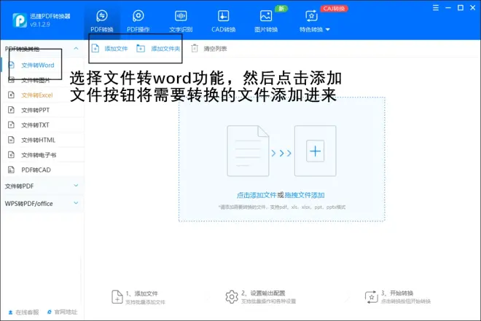Click the step 1 添加文件 icon

click(x=117, y=297)
